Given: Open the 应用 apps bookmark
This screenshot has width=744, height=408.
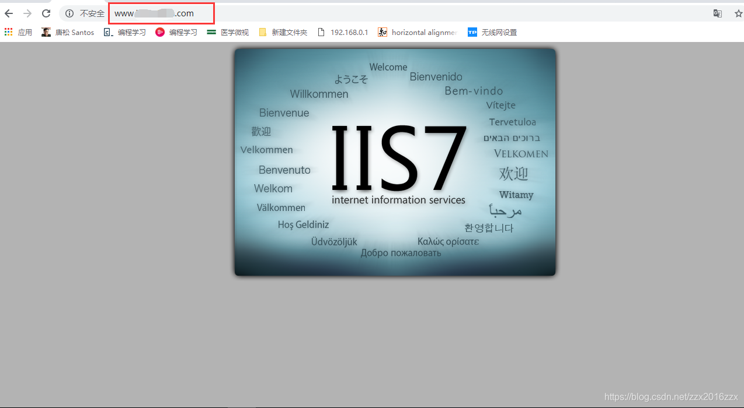Looking at the screenshot, I should pyautogui.click(x=18, y=33).
